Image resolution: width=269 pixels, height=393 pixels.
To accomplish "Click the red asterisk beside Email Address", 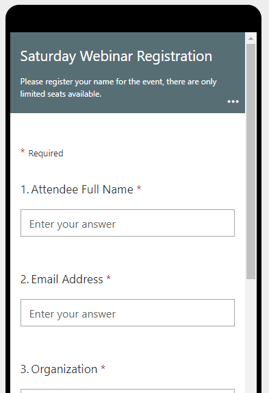I will (109, 278).
